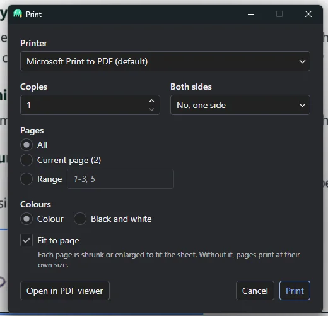Click the Fit to page description text
Screen dimensions: 328x316
169,260
